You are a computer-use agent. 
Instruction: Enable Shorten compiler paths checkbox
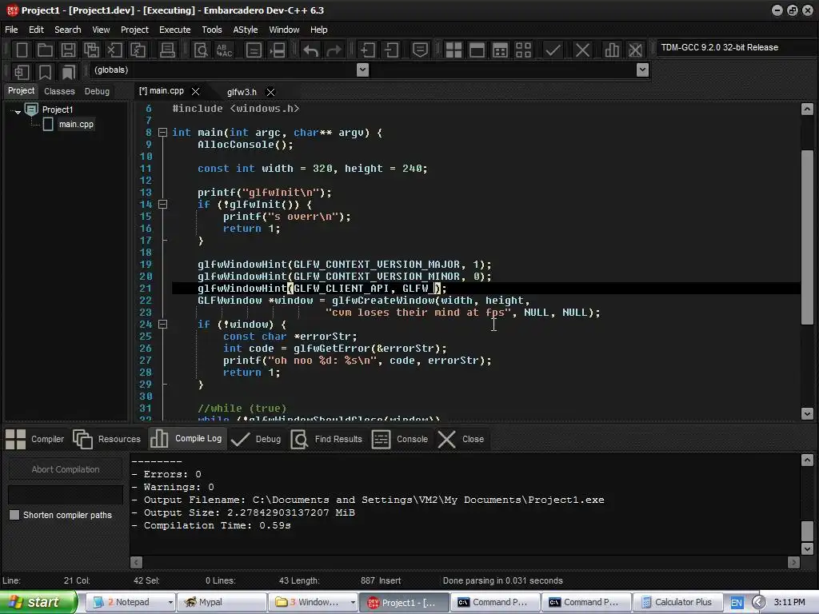14,515
